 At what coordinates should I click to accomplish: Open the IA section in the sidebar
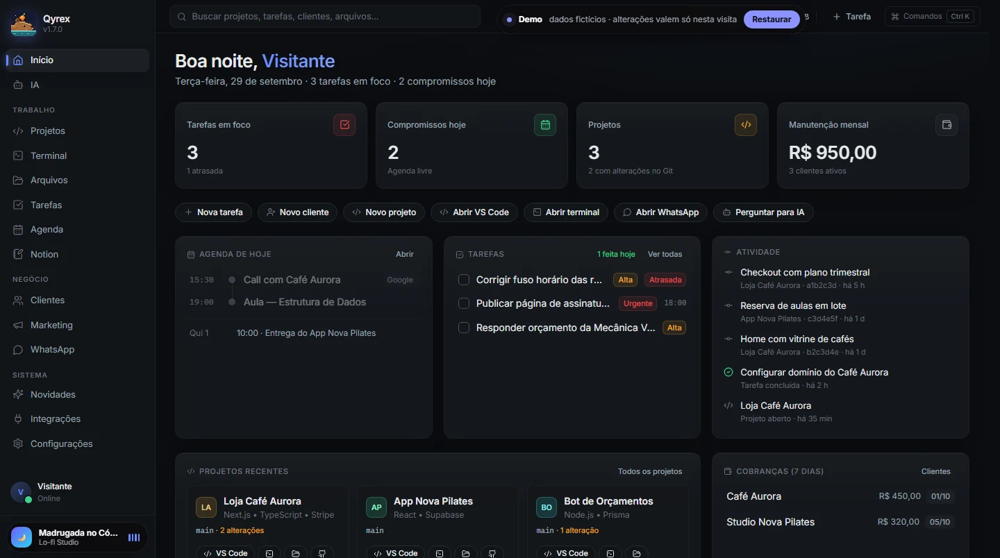(x=78, y=85)
